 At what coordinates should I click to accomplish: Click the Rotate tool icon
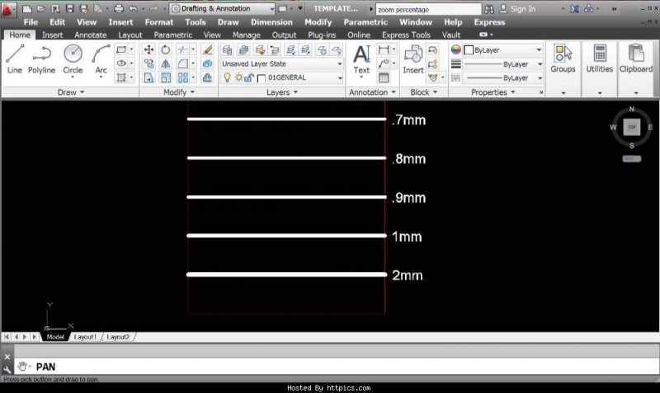tap(166, 49)
